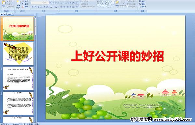195x125 pixels.
Task: Toggle Underline formatting button
Action: pyautogui.click(x=38, y=7)
